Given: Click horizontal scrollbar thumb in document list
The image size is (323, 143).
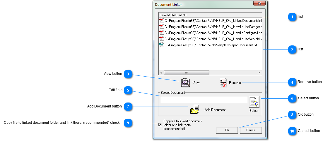Looking at the screenshot, I should click(187, 73).
